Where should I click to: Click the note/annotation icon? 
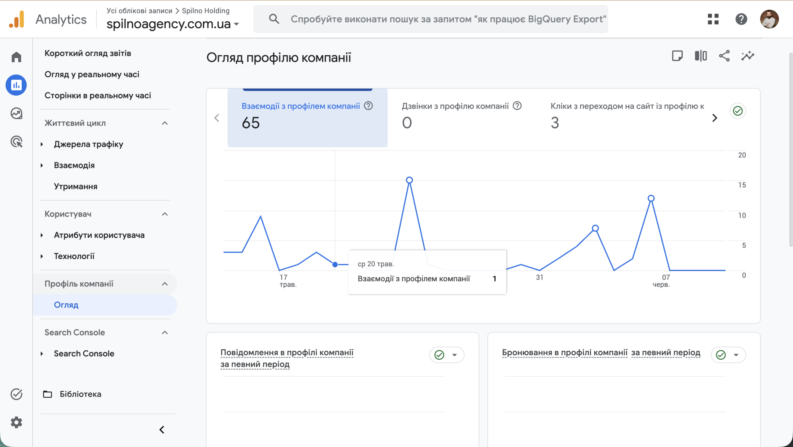pos(677,56)
